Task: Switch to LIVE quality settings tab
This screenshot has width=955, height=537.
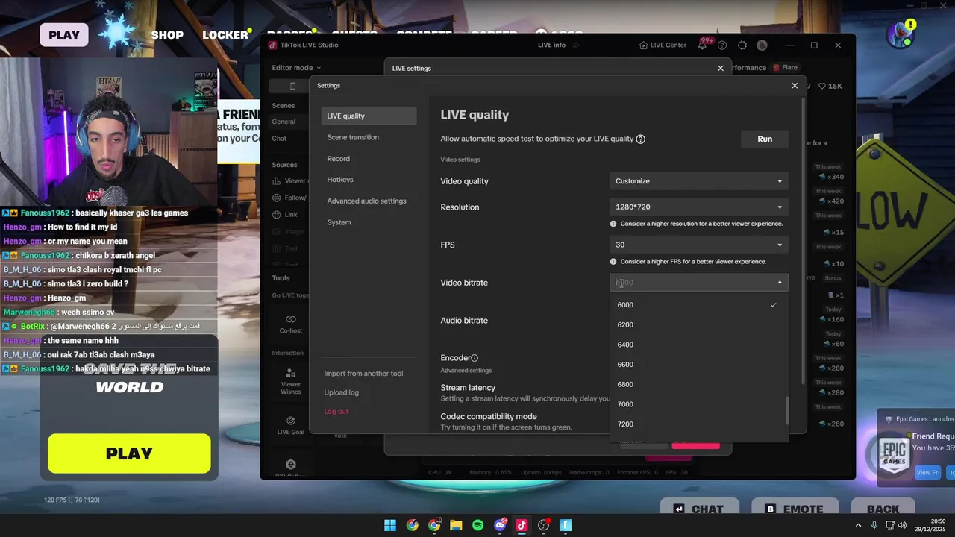Action: click(x=369, y=116)
